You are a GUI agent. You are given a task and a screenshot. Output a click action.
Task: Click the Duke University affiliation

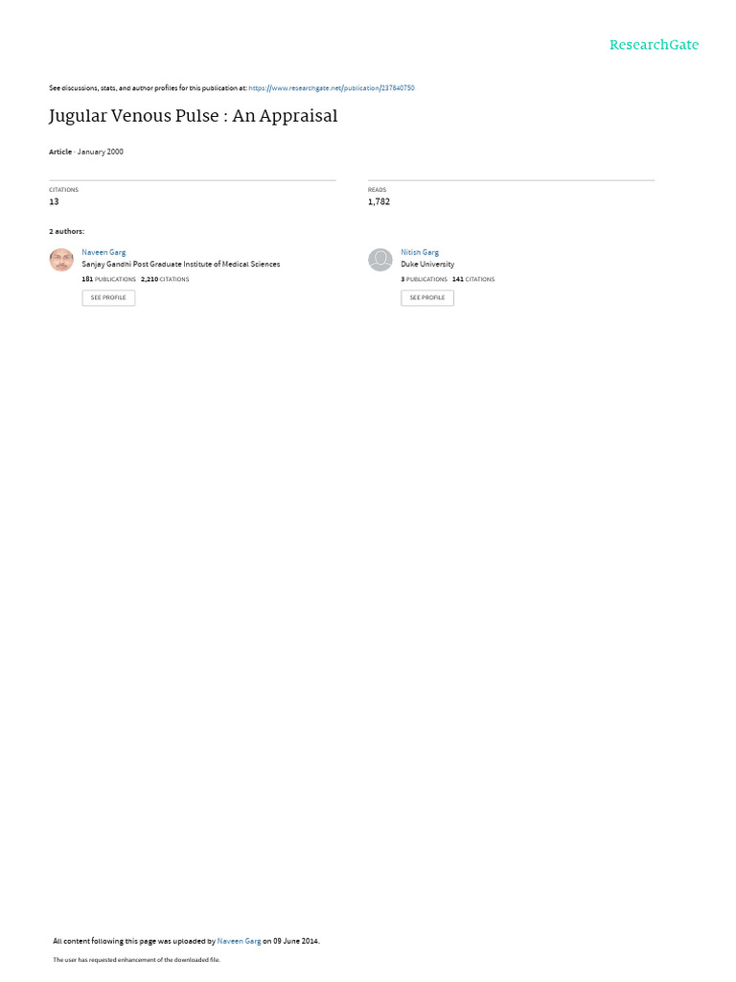pyautogui.click(x=427, y=265)
